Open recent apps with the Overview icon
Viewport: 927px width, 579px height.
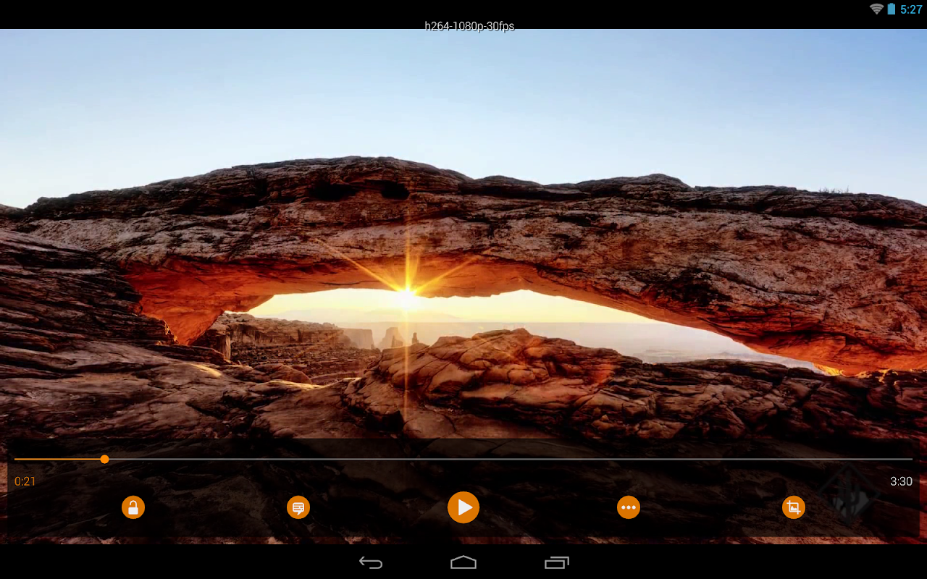point(555,562)
